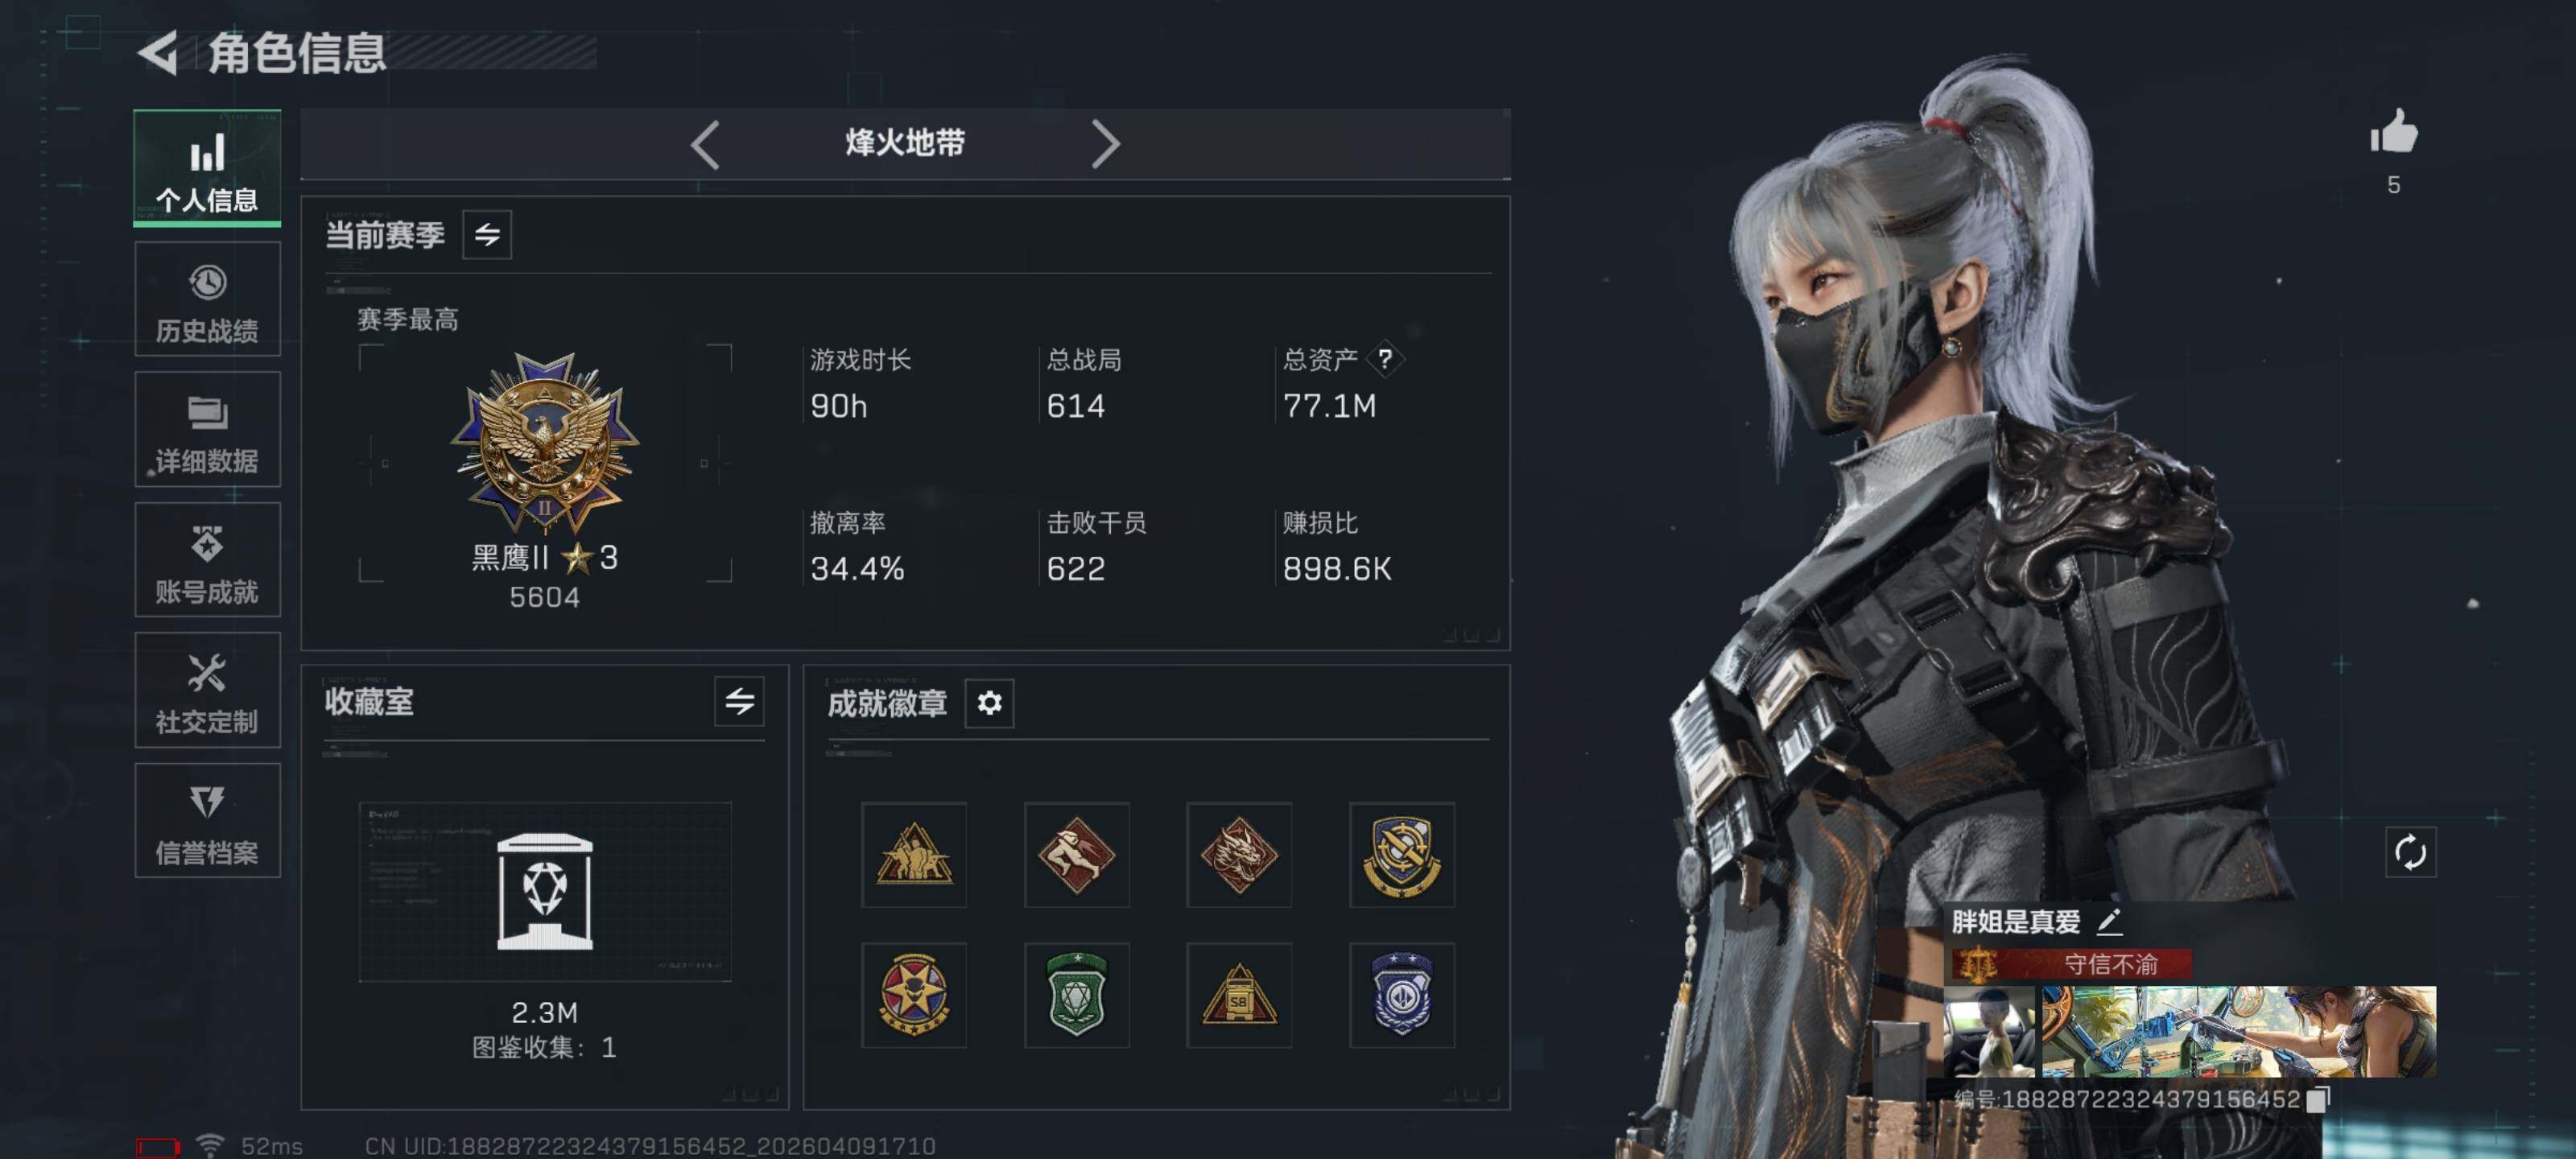
Task: Select the red dragon achievement badge
Action: tap(1239, 855)
